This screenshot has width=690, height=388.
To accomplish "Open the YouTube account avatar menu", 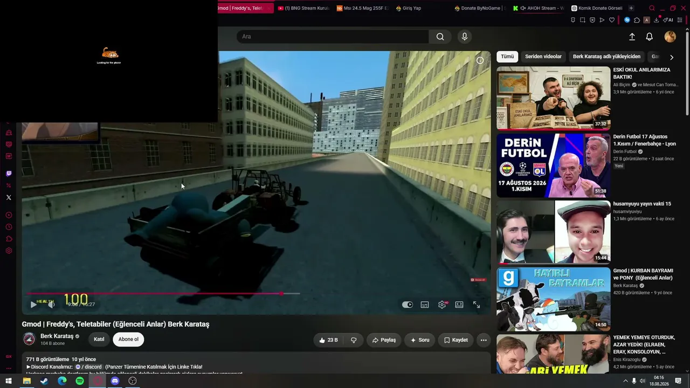I will 670,37.
